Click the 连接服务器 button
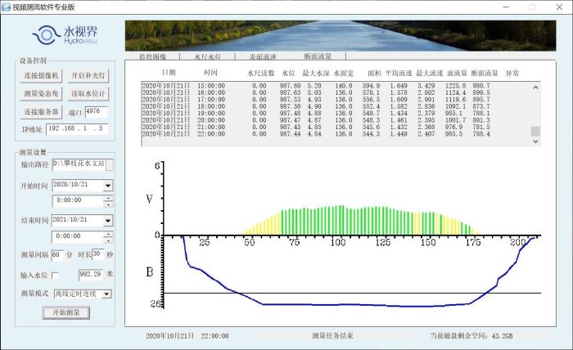Screen dimensions: 573x350 42,111
